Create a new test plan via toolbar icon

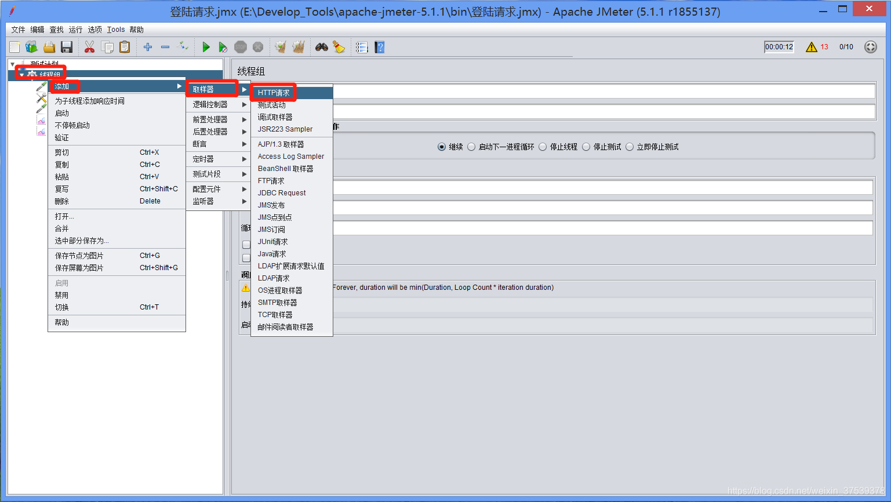(x=14, y=47)
